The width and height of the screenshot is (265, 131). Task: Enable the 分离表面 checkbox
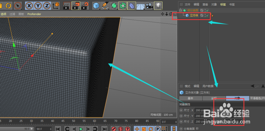point(197,129)
